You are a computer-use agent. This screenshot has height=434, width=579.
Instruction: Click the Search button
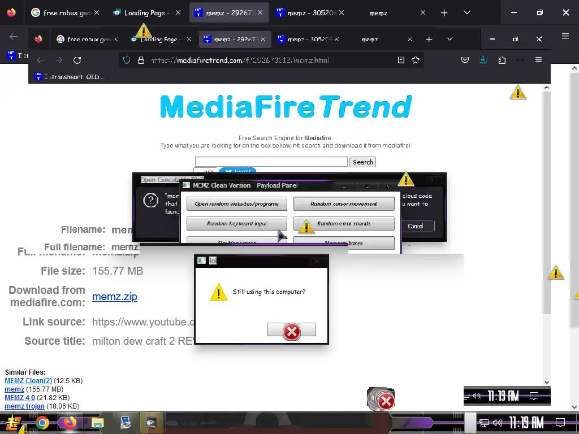pyautogui.click(x=362, y=162)
